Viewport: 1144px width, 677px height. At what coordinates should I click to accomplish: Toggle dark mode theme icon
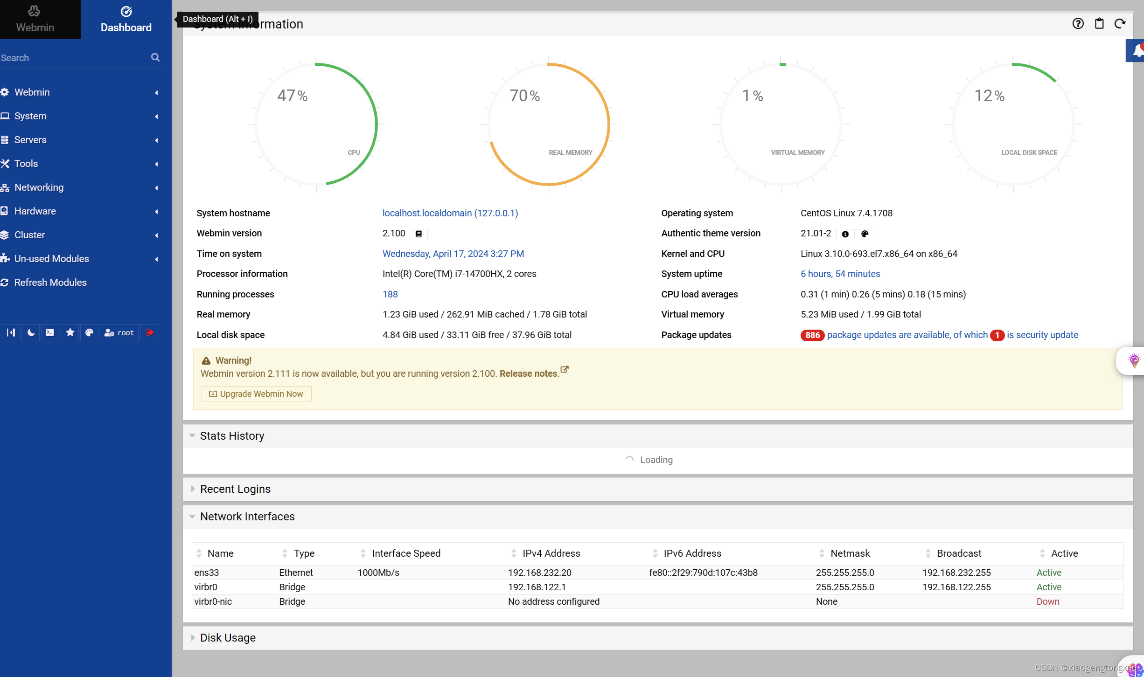31,332
